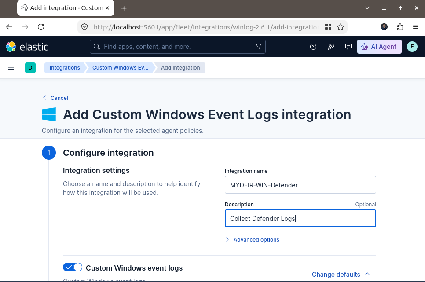Screen dimensions: 425x282
Task: Open the feedback chat bubble icon
Action: pyautogui.click(x=348, y=47)
